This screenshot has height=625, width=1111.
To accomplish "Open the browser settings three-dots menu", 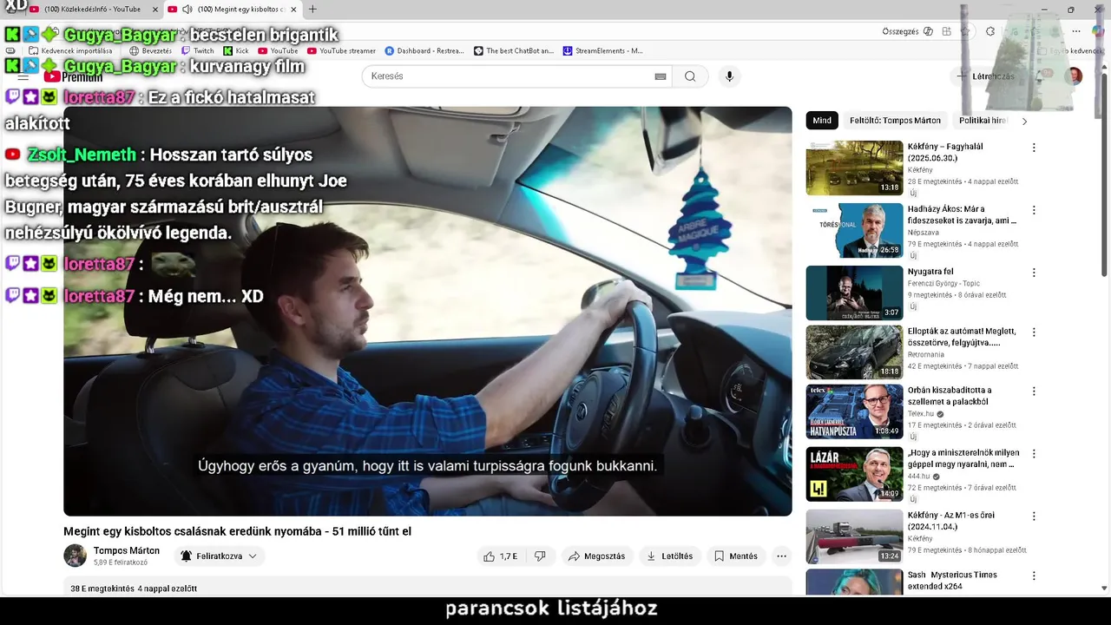I will tap(1075, 31).
